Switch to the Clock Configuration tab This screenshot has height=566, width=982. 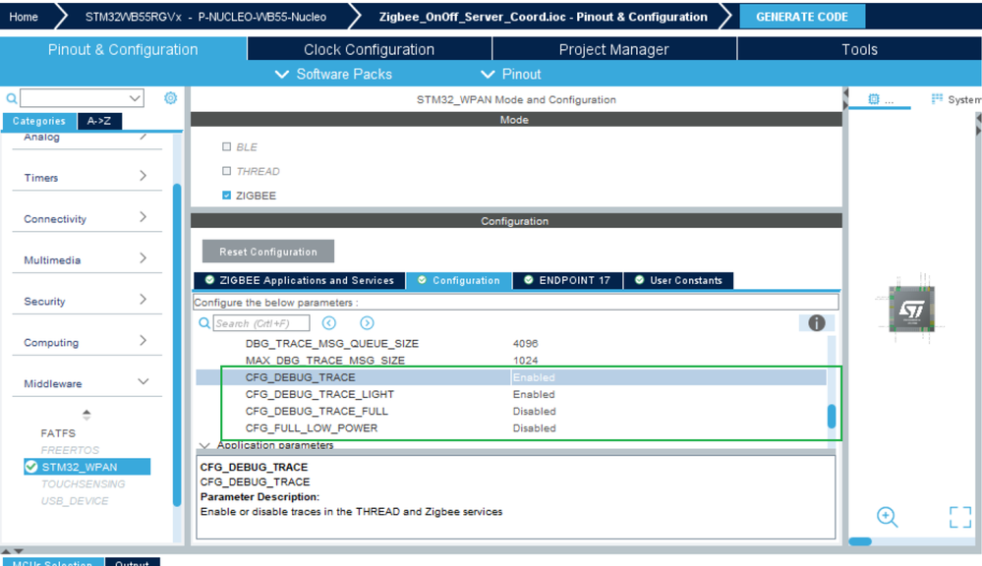pyautogui.click(x=370, y=49)
